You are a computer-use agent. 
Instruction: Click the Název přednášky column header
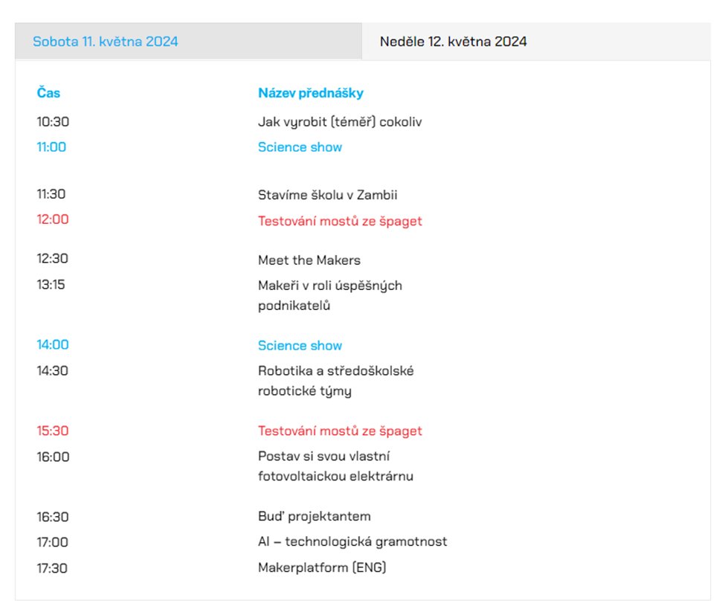311,93
